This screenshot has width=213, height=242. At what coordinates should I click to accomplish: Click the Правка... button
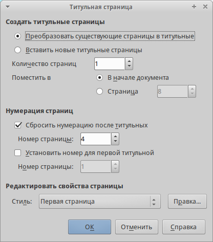[187, 202]
